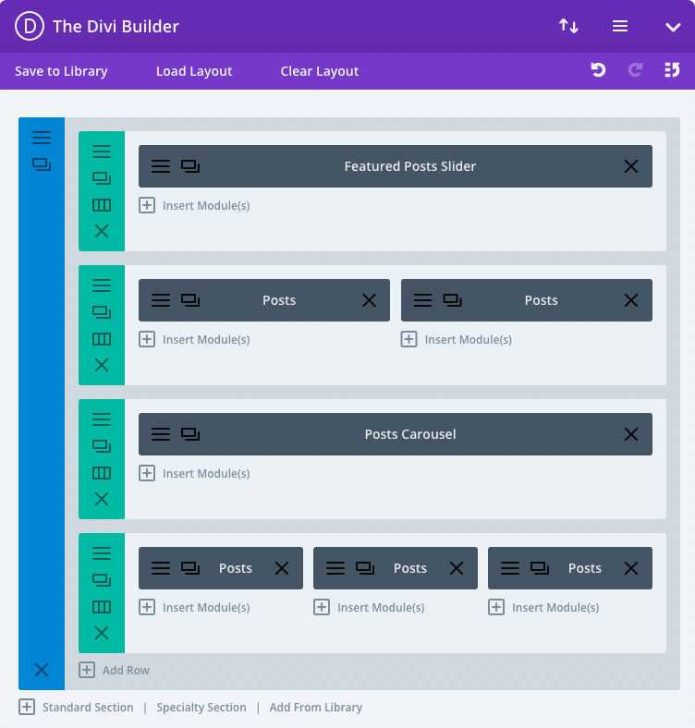Choose Clear Layout
This screenshot has width=695, height=728.
click(x=319, y=71)
